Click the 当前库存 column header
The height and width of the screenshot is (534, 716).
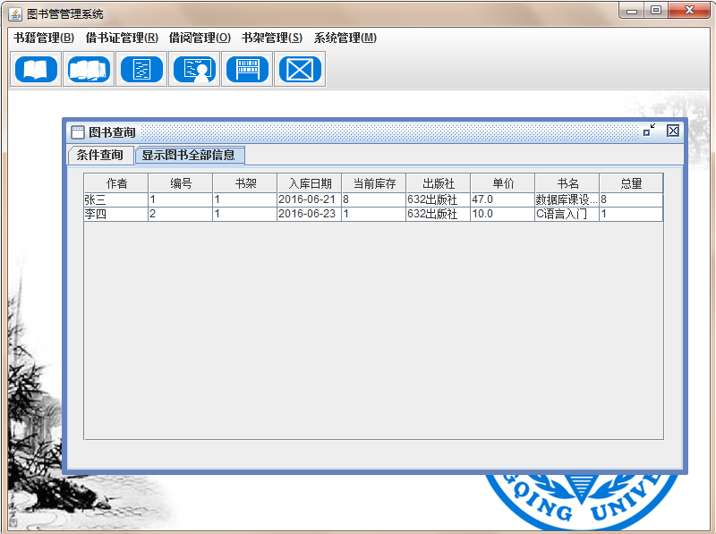[x=373, y=183]
